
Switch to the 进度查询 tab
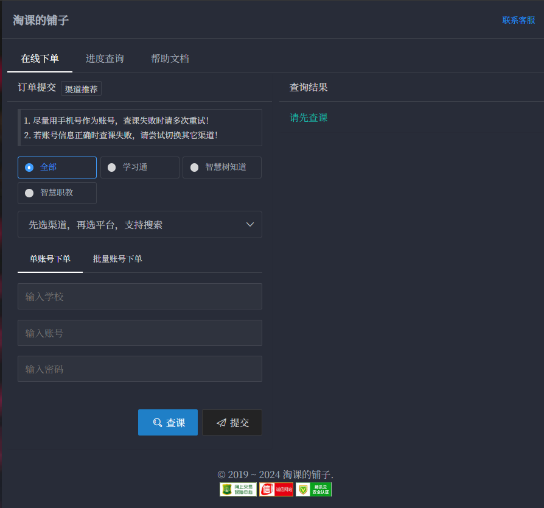(x=105, y=58)
